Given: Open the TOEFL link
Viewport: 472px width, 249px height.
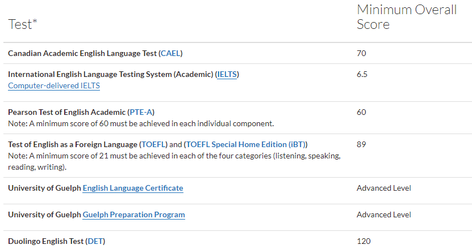Looking at the screenshot, I should click(153, 145).
